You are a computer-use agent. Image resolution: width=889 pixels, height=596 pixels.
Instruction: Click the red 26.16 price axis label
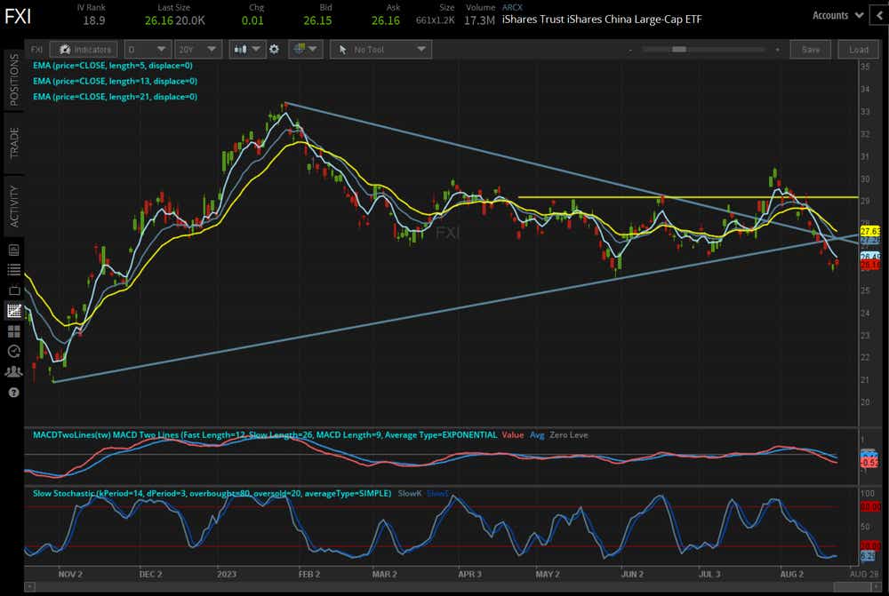pos(869,266)
